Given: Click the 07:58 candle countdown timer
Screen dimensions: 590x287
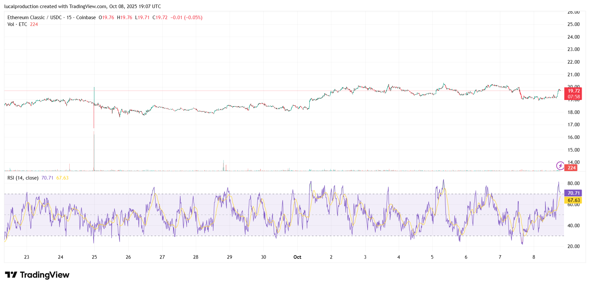Looking at the screenshot, I should point(574,97).
